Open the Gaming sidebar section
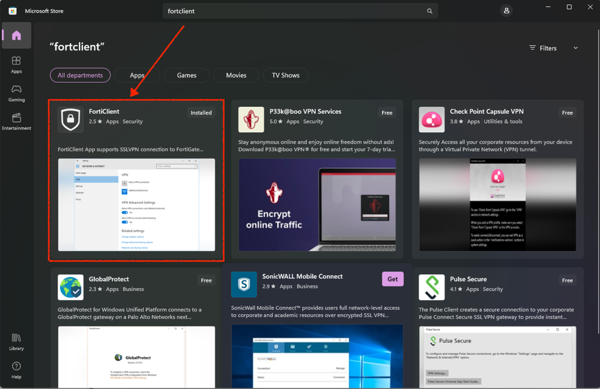The image size is (600, 389). tap(16, 93)
